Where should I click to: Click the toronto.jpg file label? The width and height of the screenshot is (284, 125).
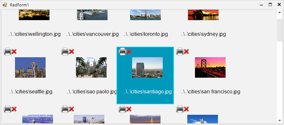coord(146,34)
